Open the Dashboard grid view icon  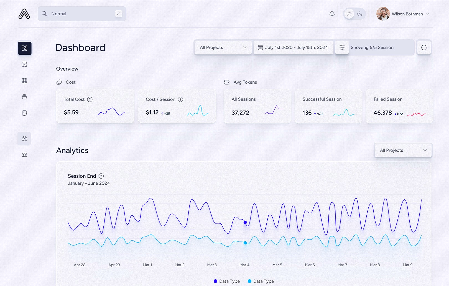tap(25, 48)
